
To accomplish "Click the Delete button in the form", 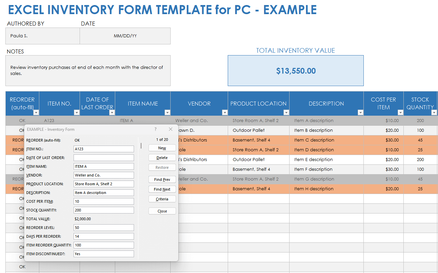I will [162, 157].
